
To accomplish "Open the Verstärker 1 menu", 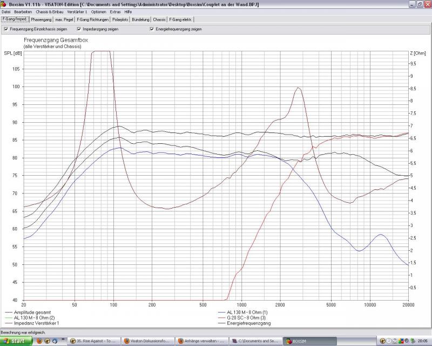I will [x=77, y=11].
